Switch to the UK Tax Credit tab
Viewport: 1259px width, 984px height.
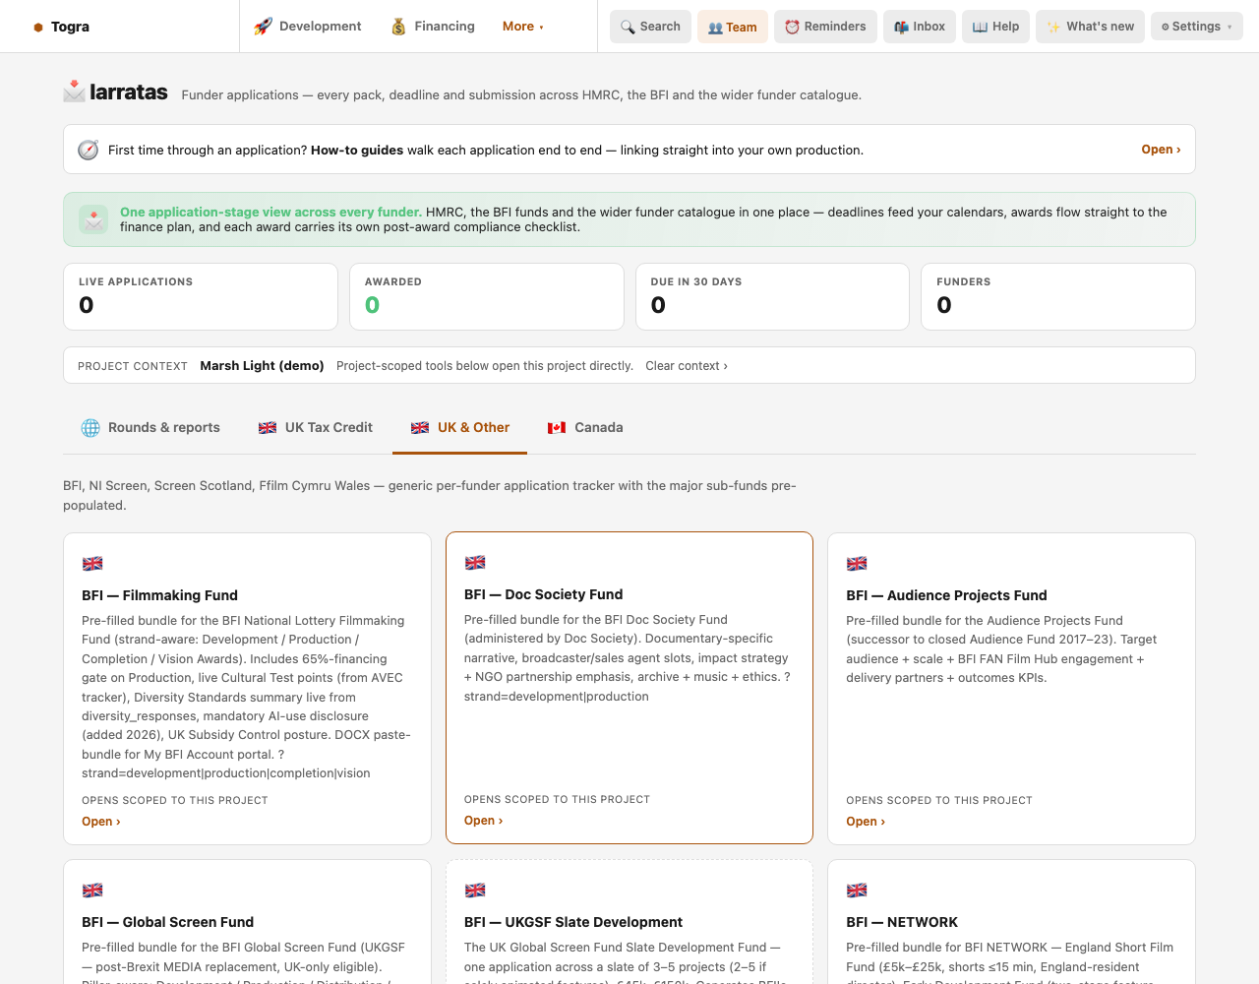click(316, 428)
